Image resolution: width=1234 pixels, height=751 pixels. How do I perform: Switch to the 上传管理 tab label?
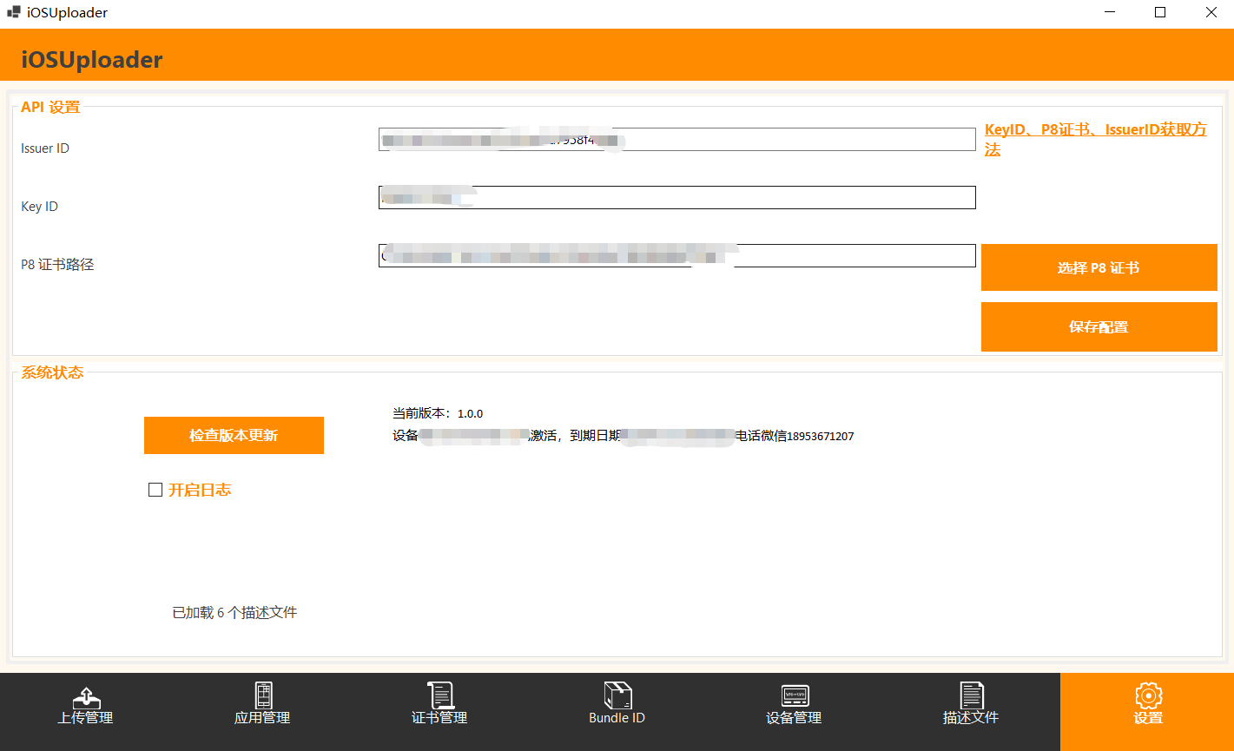(86, 718)
